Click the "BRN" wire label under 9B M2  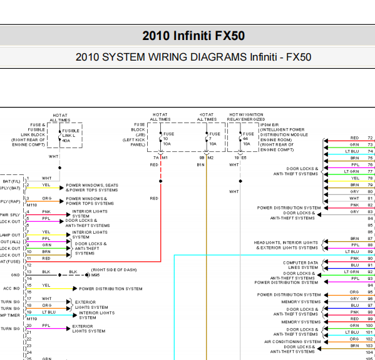click(x=201, y=165)
